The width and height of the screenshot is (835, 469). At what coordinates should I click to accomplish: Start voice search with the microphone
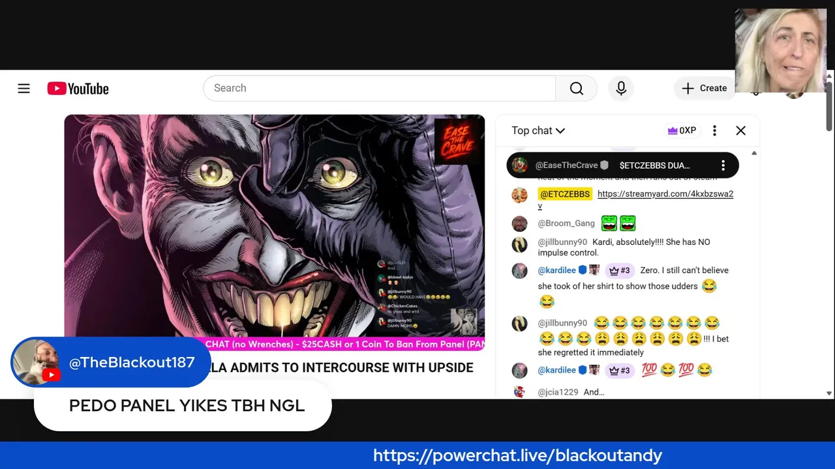click(621, 89)
